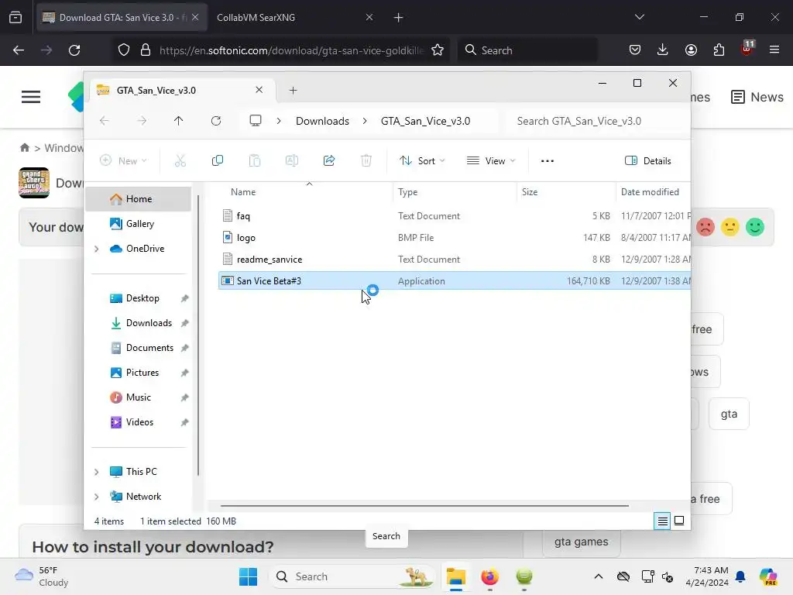This screenshot has height=595, width=793.
Task: Open the View dropdown
Action: point(490,161)
